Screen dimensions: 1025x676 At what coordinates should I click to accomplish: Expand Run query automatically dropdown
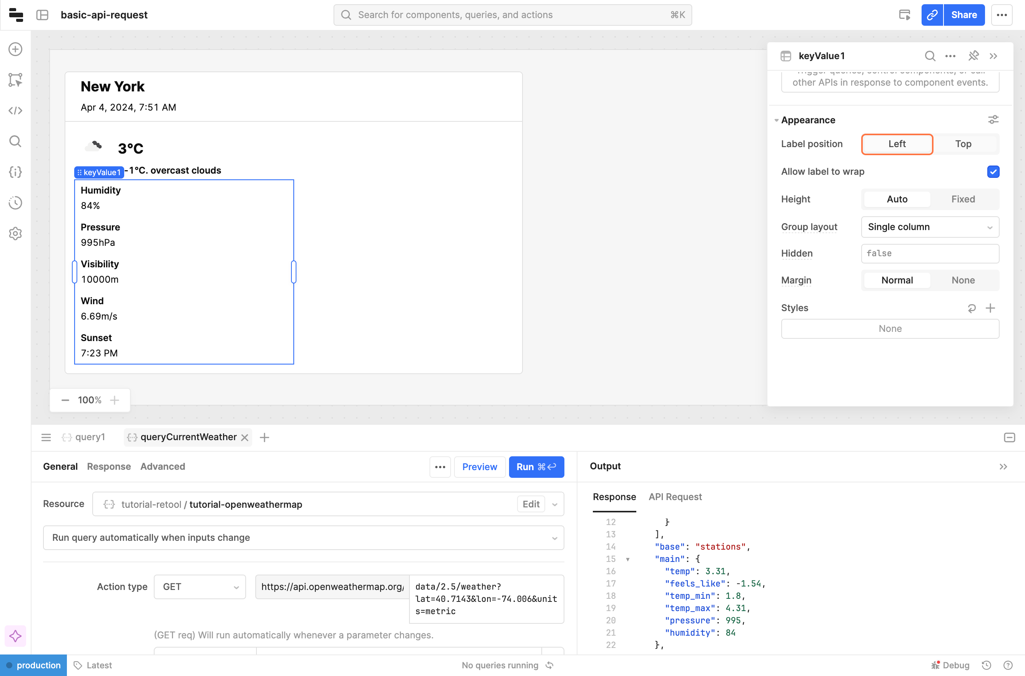pyautogui.click(x=303, y=538)
